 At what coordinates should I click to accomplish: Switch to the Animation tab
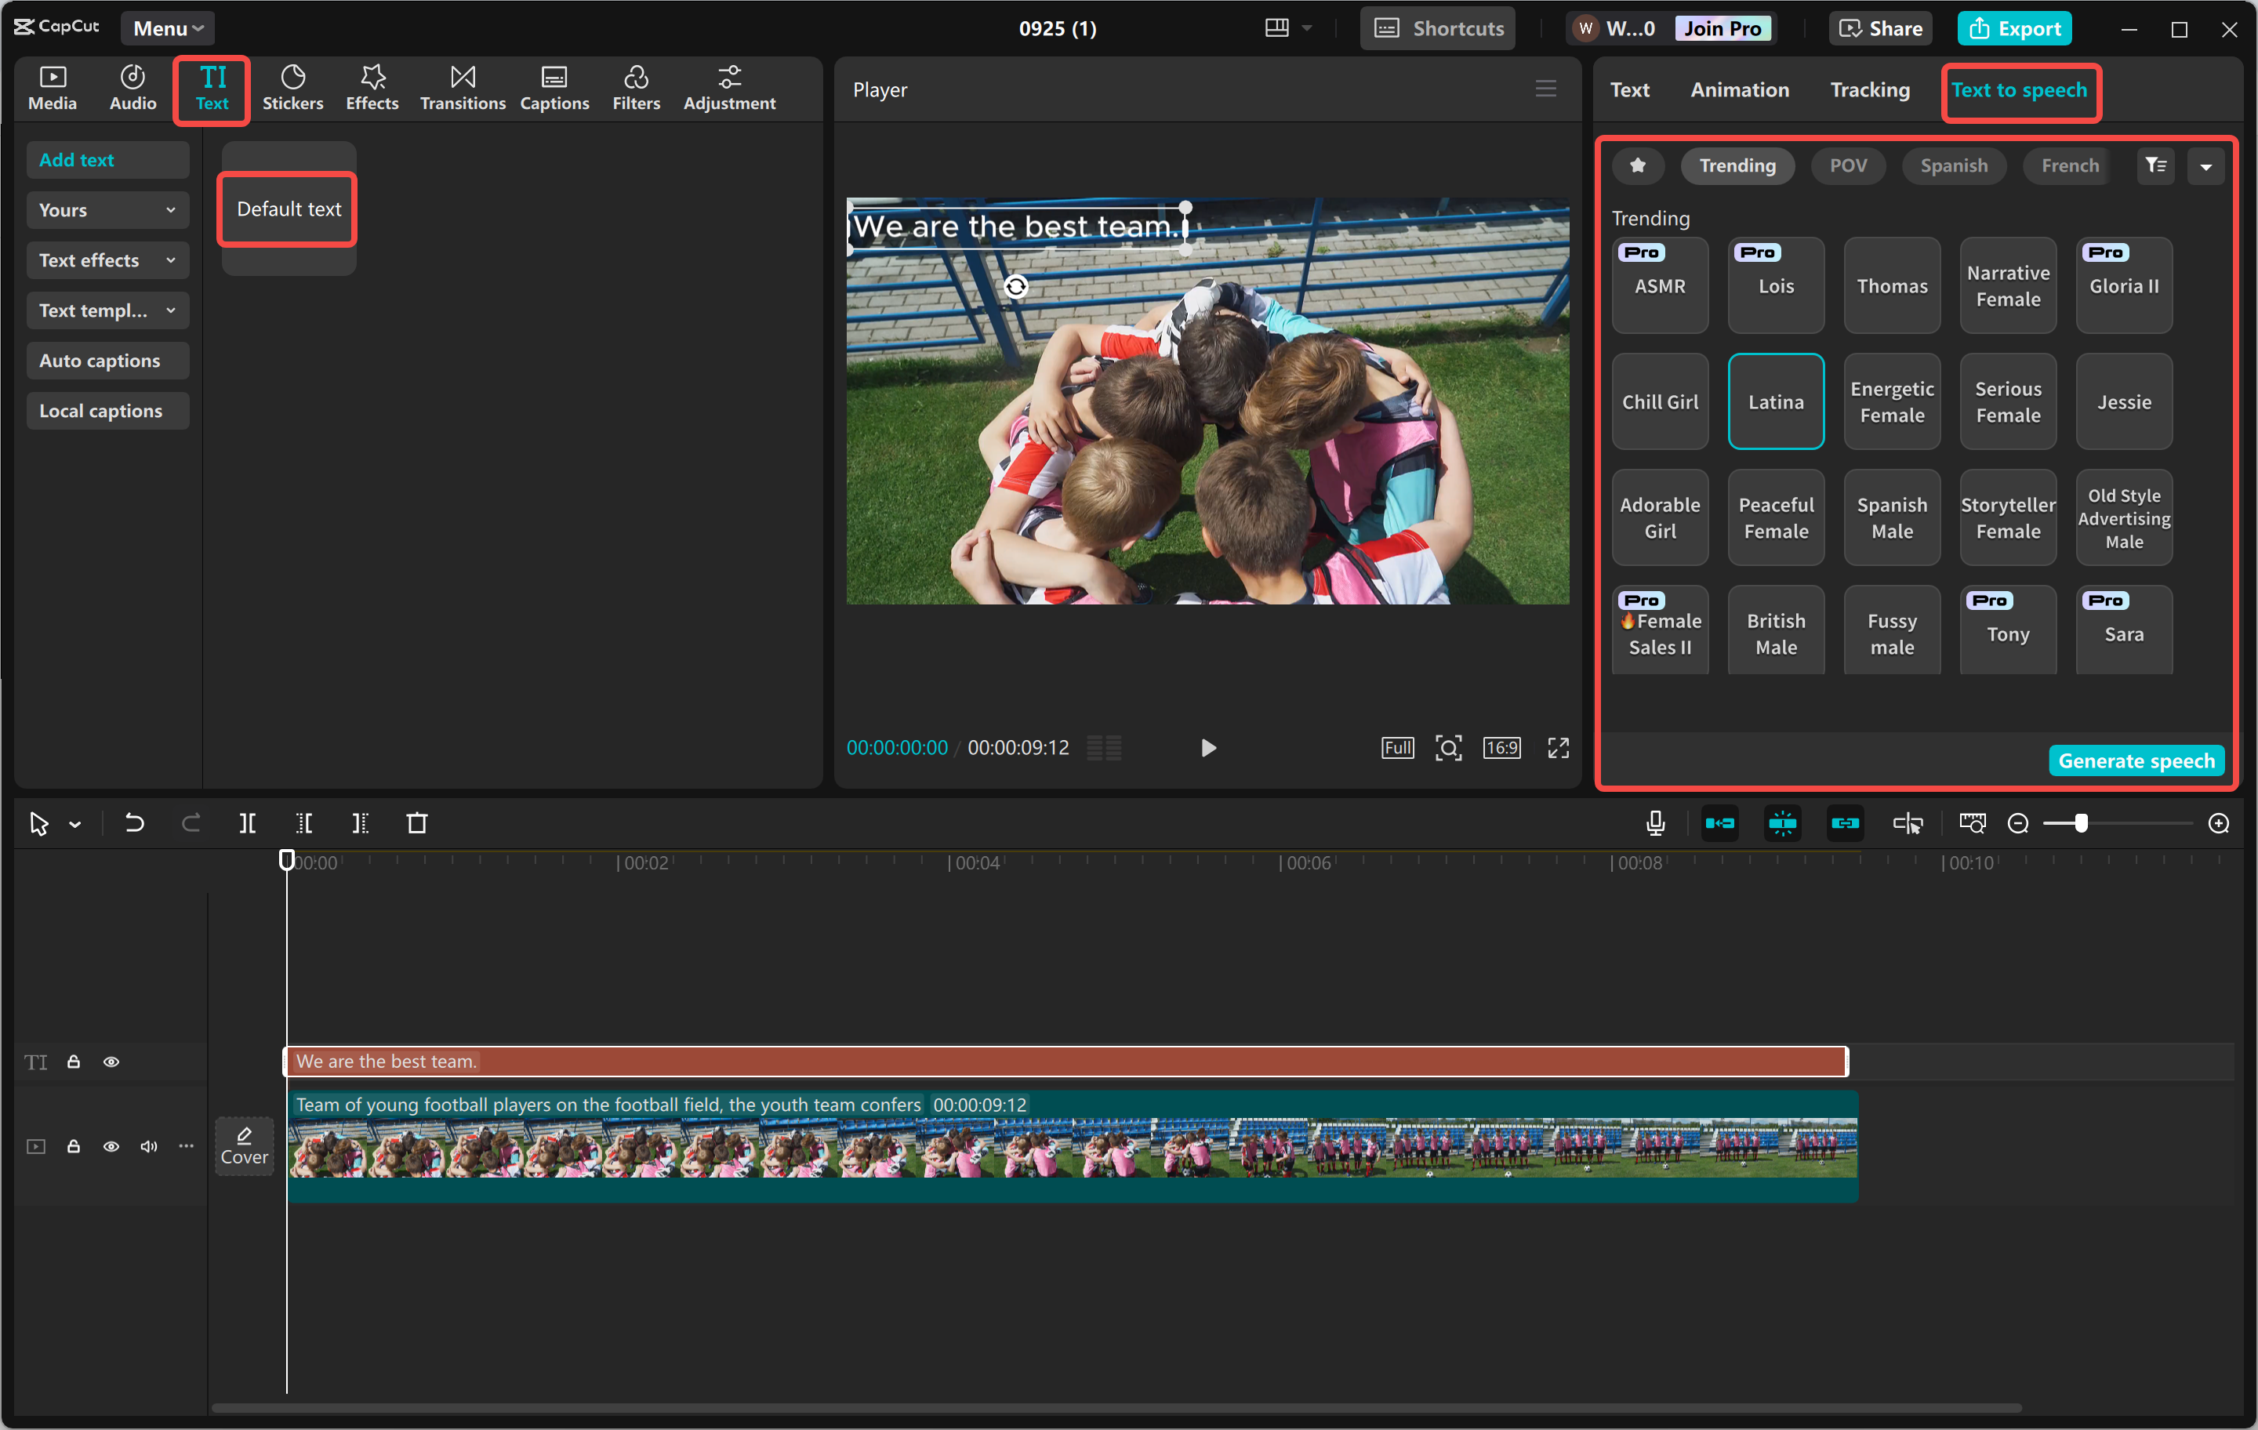1740,90
